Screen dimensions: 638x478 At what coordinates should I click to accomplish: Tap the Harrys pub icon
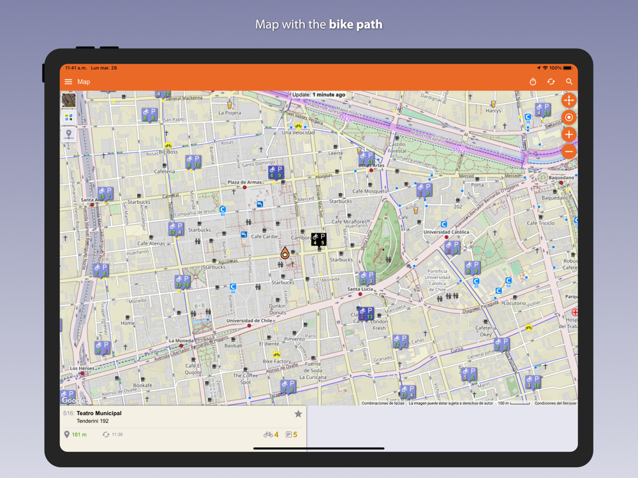tap(493, 104)
